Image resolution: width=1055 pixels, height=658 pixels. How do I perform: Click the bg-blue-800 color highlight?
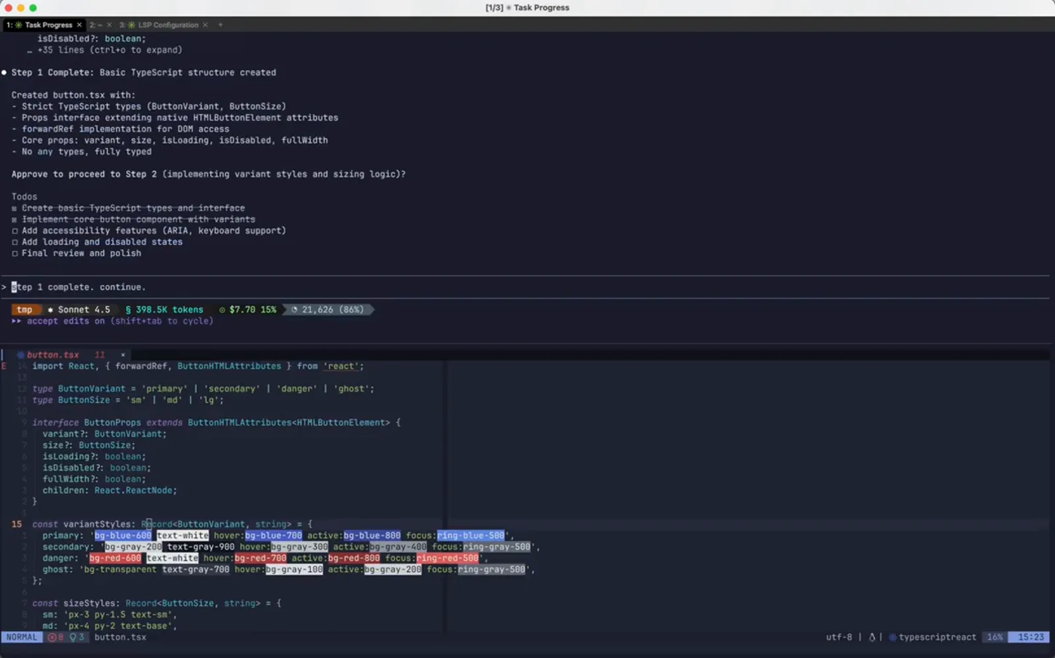372,536
